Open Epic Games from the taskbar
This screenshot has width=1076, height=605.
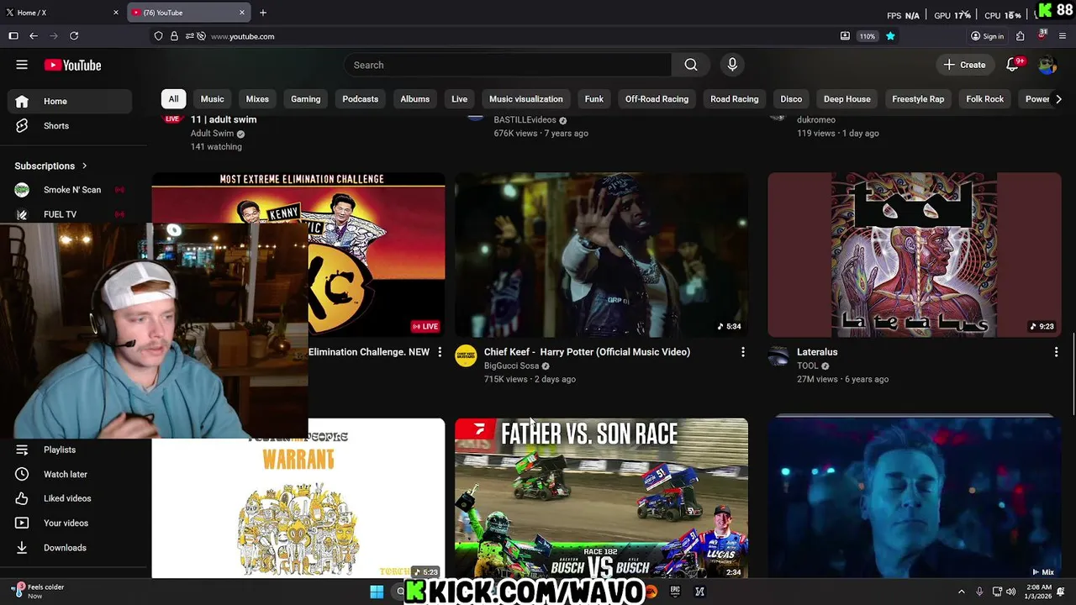click(x=675, y=592)
